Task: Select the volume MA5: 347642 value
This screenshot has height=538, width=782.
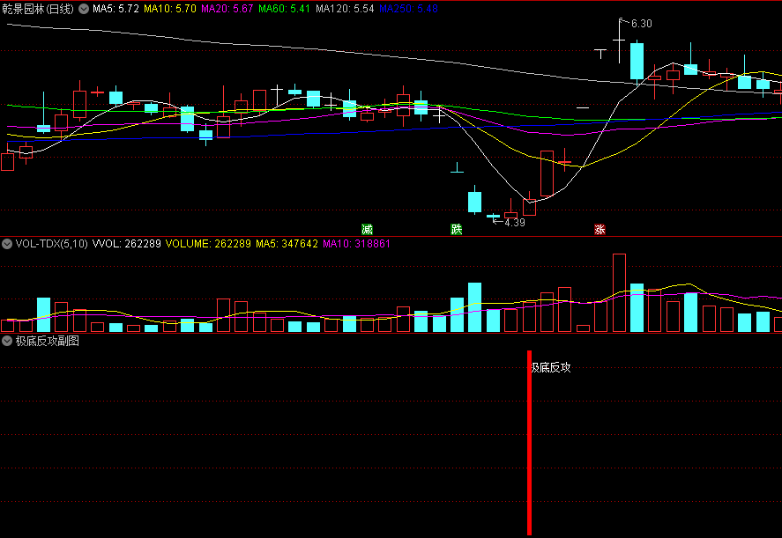Action: [x=287, y=244]
